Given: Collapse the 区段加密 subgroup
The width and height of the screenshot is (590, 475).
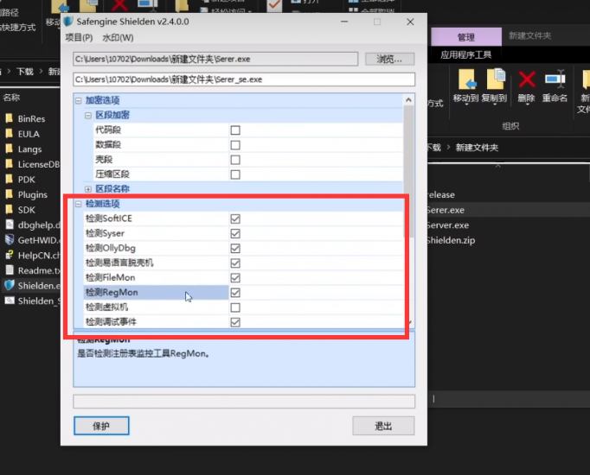Looking at the screenshot, I should pos(88,115).
